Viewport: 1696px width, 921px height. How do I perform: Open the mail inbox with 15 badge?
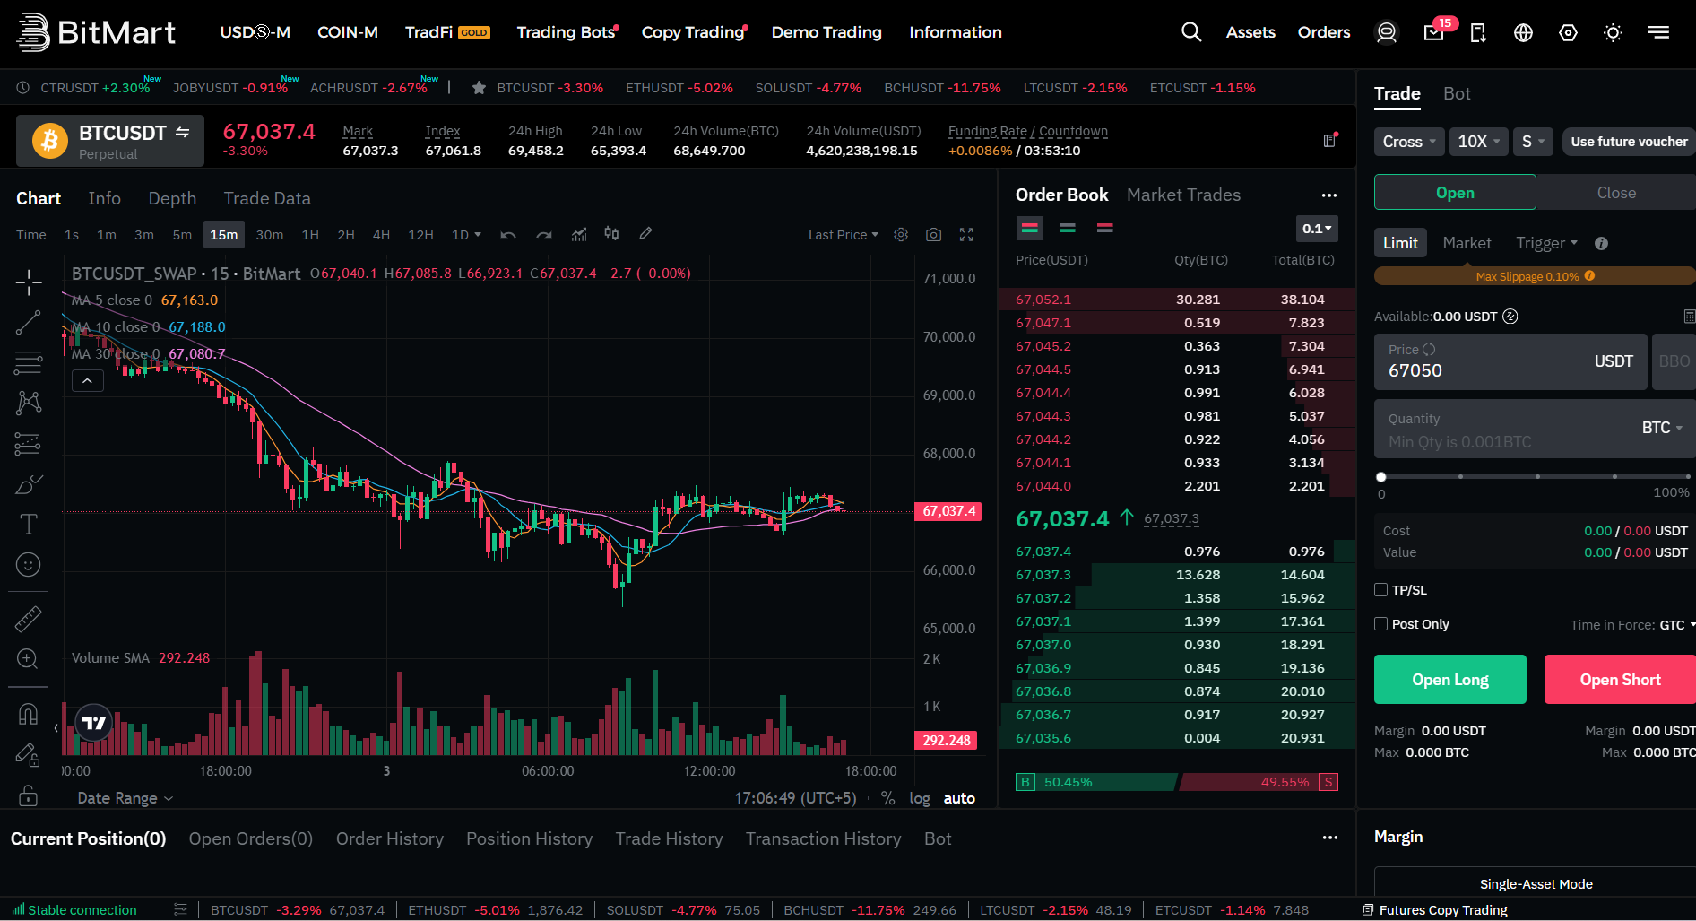[x=1433, y=32]
